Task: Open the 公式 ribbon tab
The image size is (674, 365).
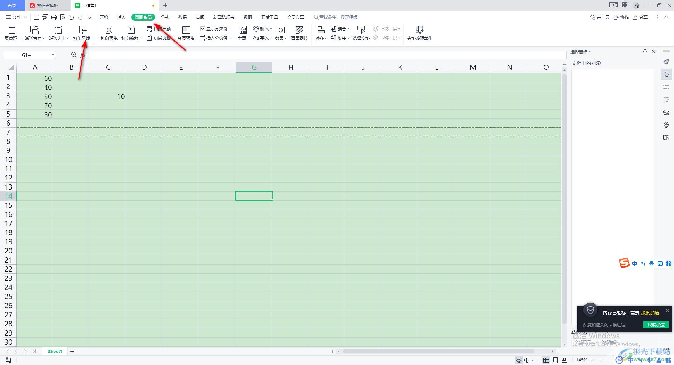Action: pos(165,17)
